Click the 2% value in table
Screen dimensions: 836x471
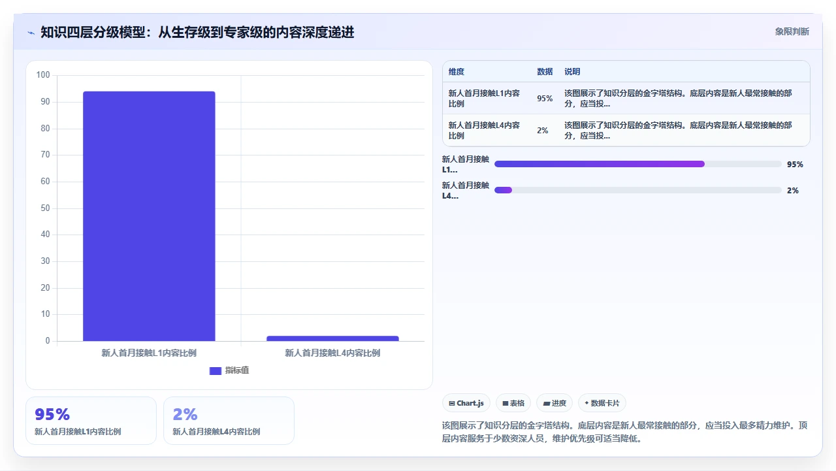pos(543,131)
